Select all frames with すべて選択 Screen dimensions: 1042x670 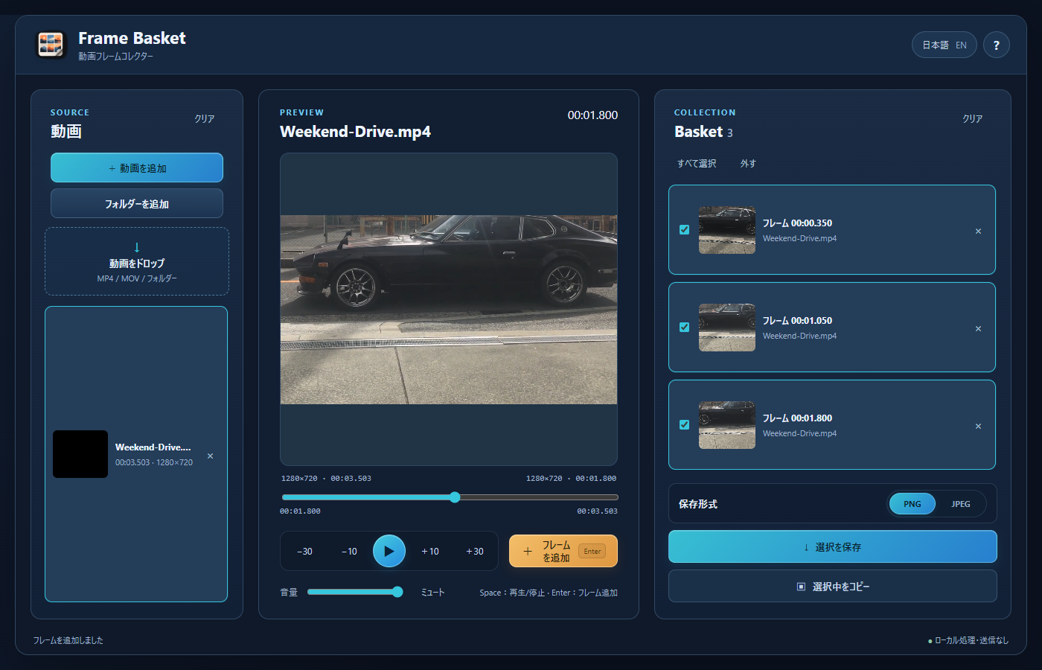(697, 163)
